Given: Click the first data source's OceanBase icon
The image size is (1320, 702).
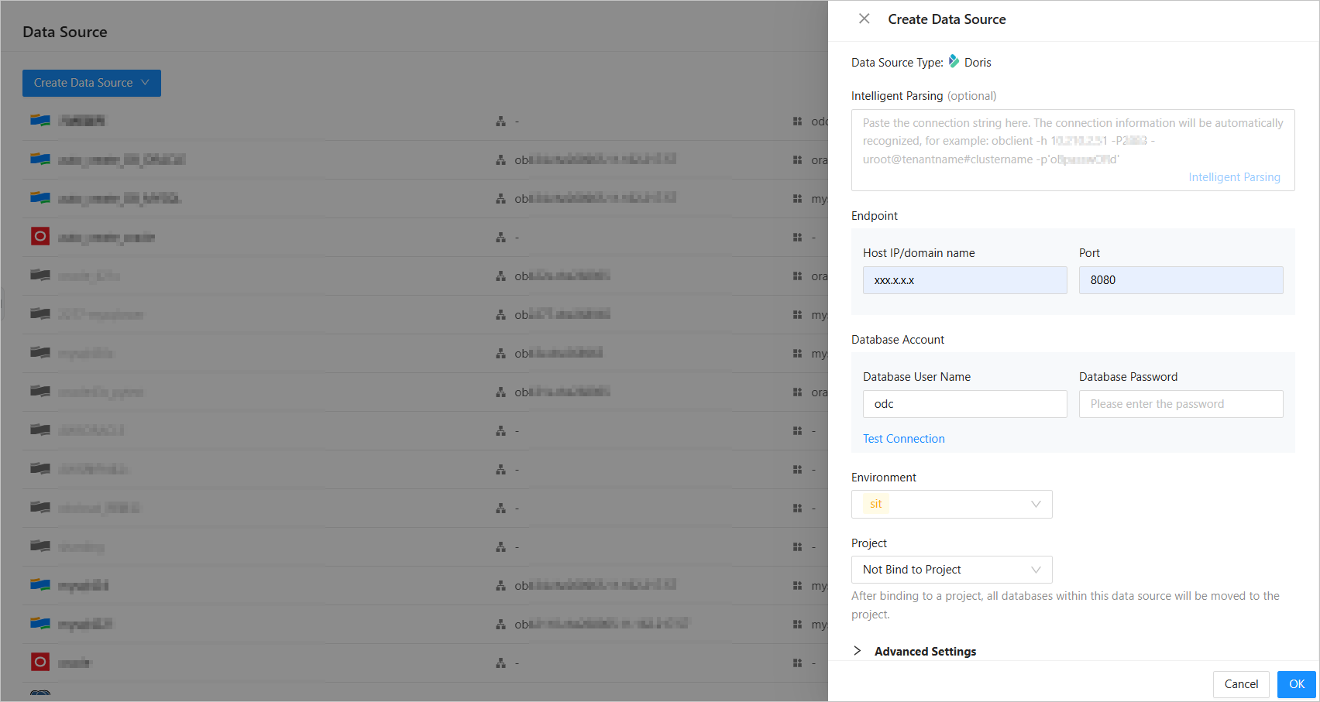Looking at the screenshot, I should [40, 121].
